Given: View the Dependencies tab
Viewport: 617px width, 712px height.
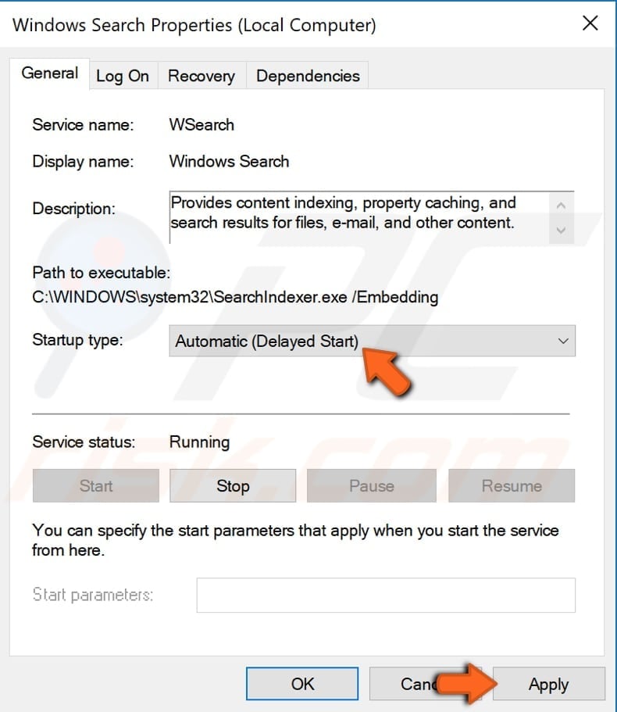Looking at the screenshot, I should click(x=307, y=75).
